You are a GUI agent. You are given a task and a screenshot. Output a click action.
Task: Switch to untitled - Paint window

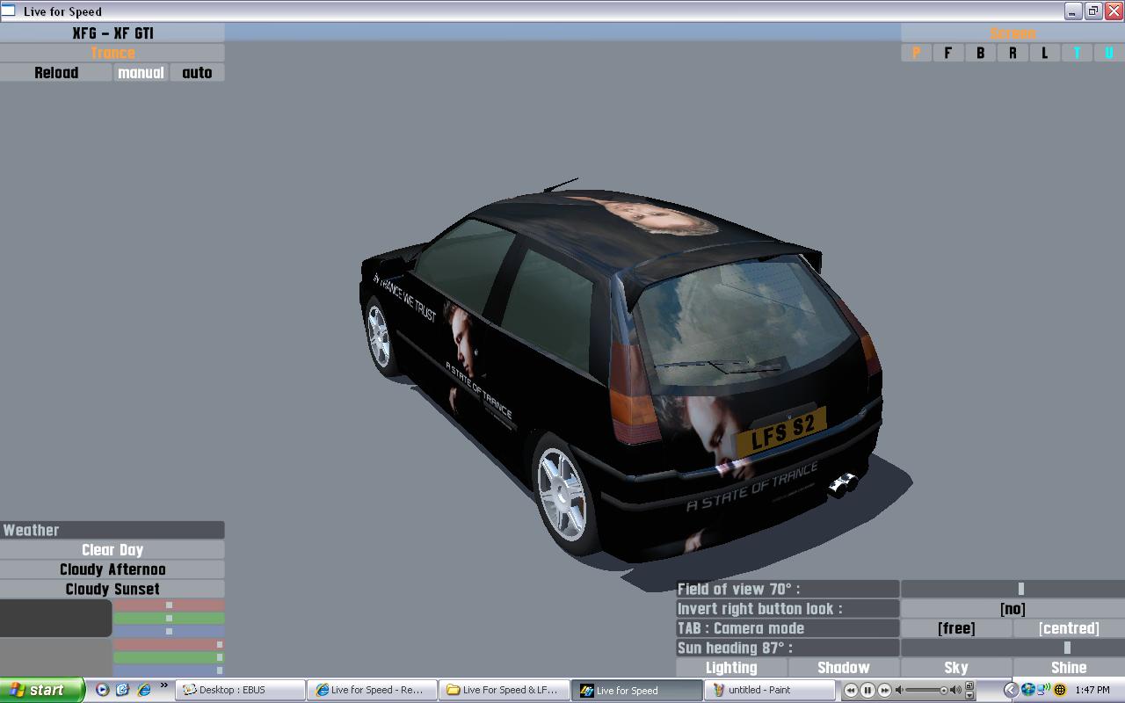[x=771, y=690]
